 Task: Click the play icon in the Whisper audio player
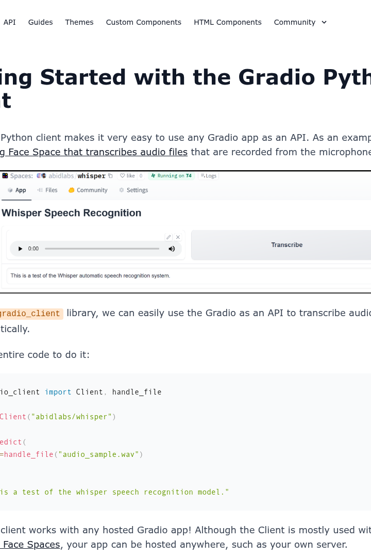point(20,249)
